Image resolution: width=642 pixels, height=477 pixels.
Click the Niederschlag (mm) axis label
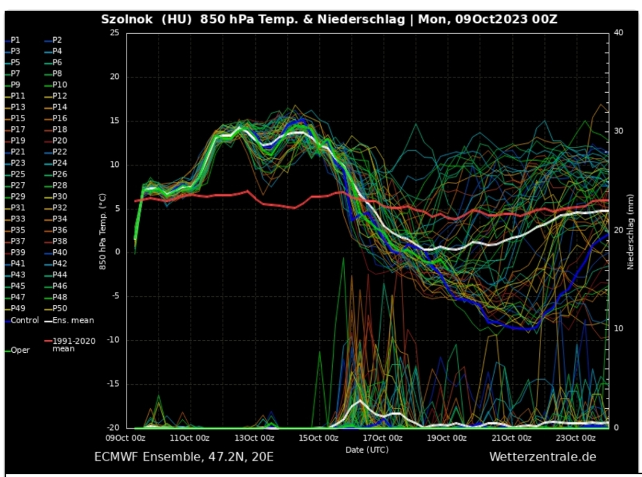(631, 232)
